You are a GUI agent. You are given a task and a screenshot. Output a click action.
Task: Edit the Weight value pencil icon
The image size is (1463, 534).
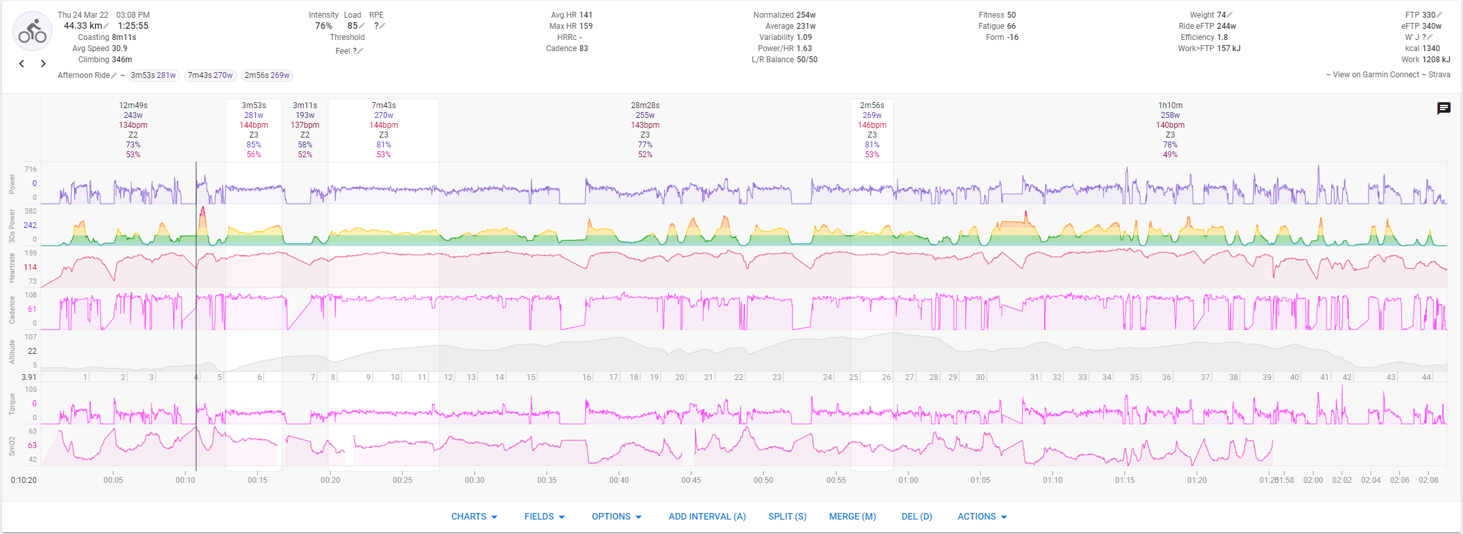tap(1229, 15)
